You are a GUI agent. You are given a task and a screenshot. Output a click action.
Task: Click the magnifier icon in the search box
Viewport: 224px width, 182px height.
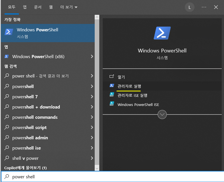click(x=7, y=177)
